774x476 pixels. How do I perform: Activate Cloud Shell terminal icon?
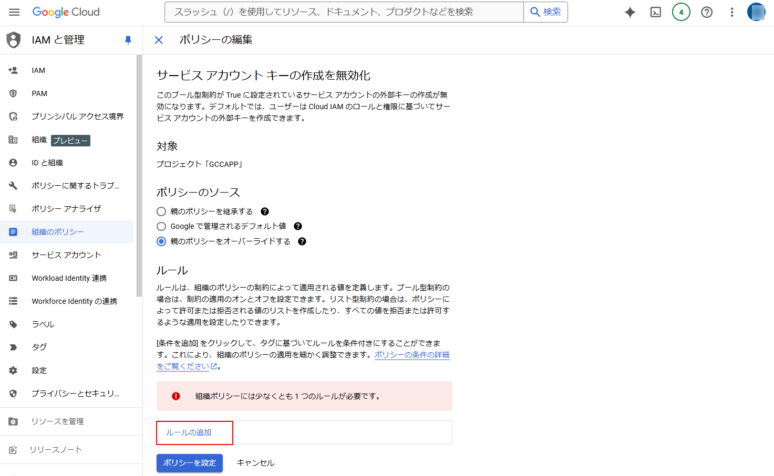click(656, 12)
